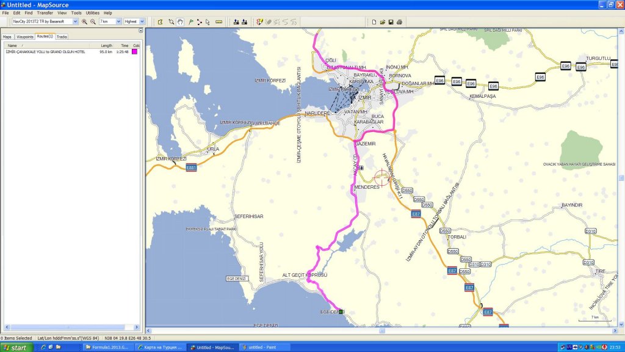Click the route length value 95.0 km
625x352 pixels.
click(106, 52)
